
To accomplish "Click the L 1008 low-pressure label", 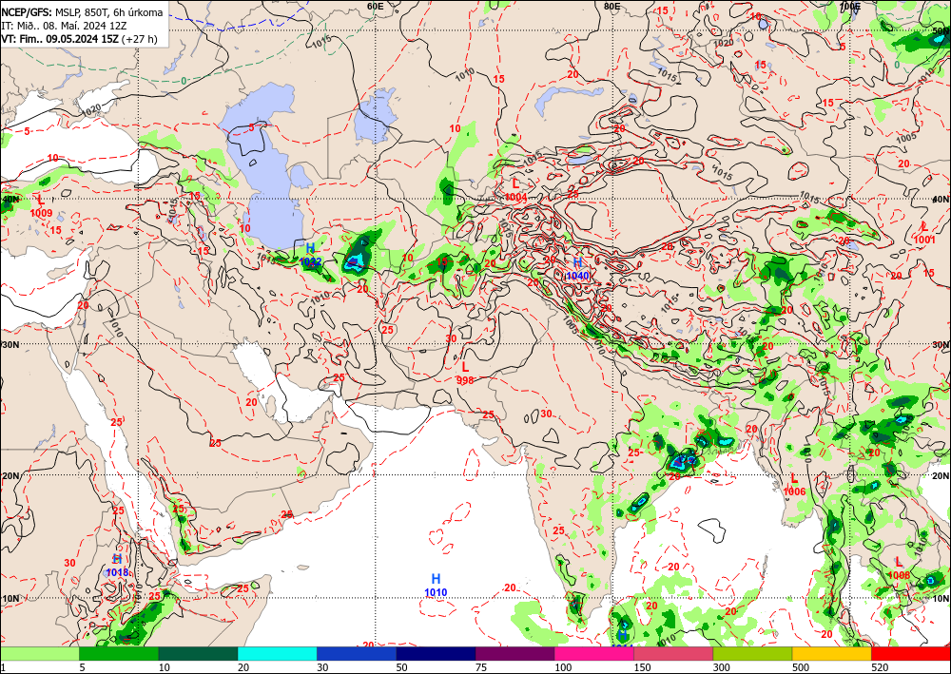I will click(x=899, y=568).
